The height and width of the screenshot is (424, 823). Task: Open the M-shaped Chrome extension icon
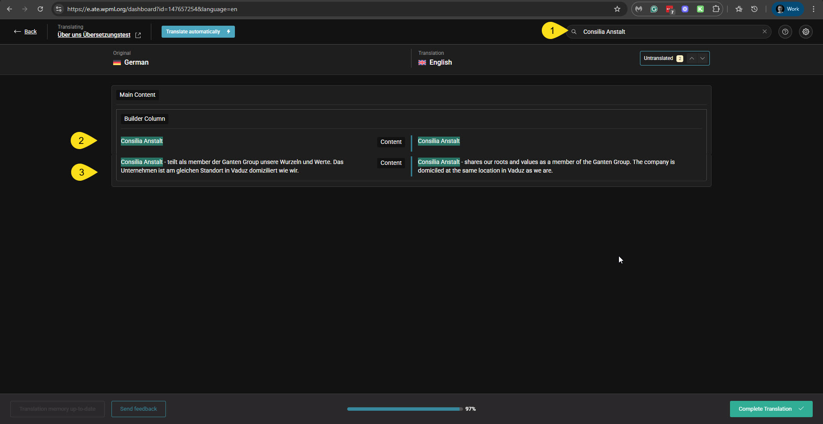[639, 9]
